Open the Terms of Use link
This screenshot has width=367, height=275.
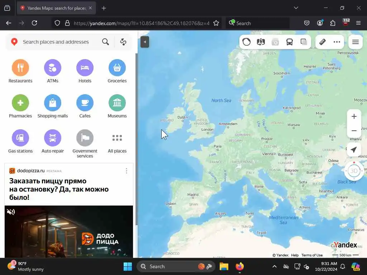312,255
